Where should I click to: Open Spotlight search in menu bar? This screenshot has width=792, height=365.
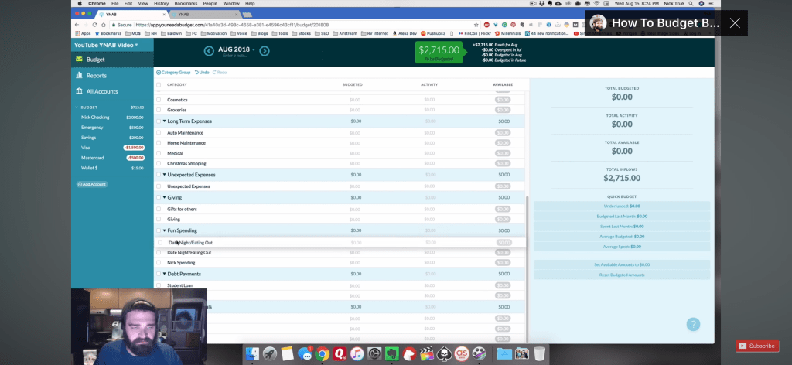pyautogui.click(x=692, y=4)
